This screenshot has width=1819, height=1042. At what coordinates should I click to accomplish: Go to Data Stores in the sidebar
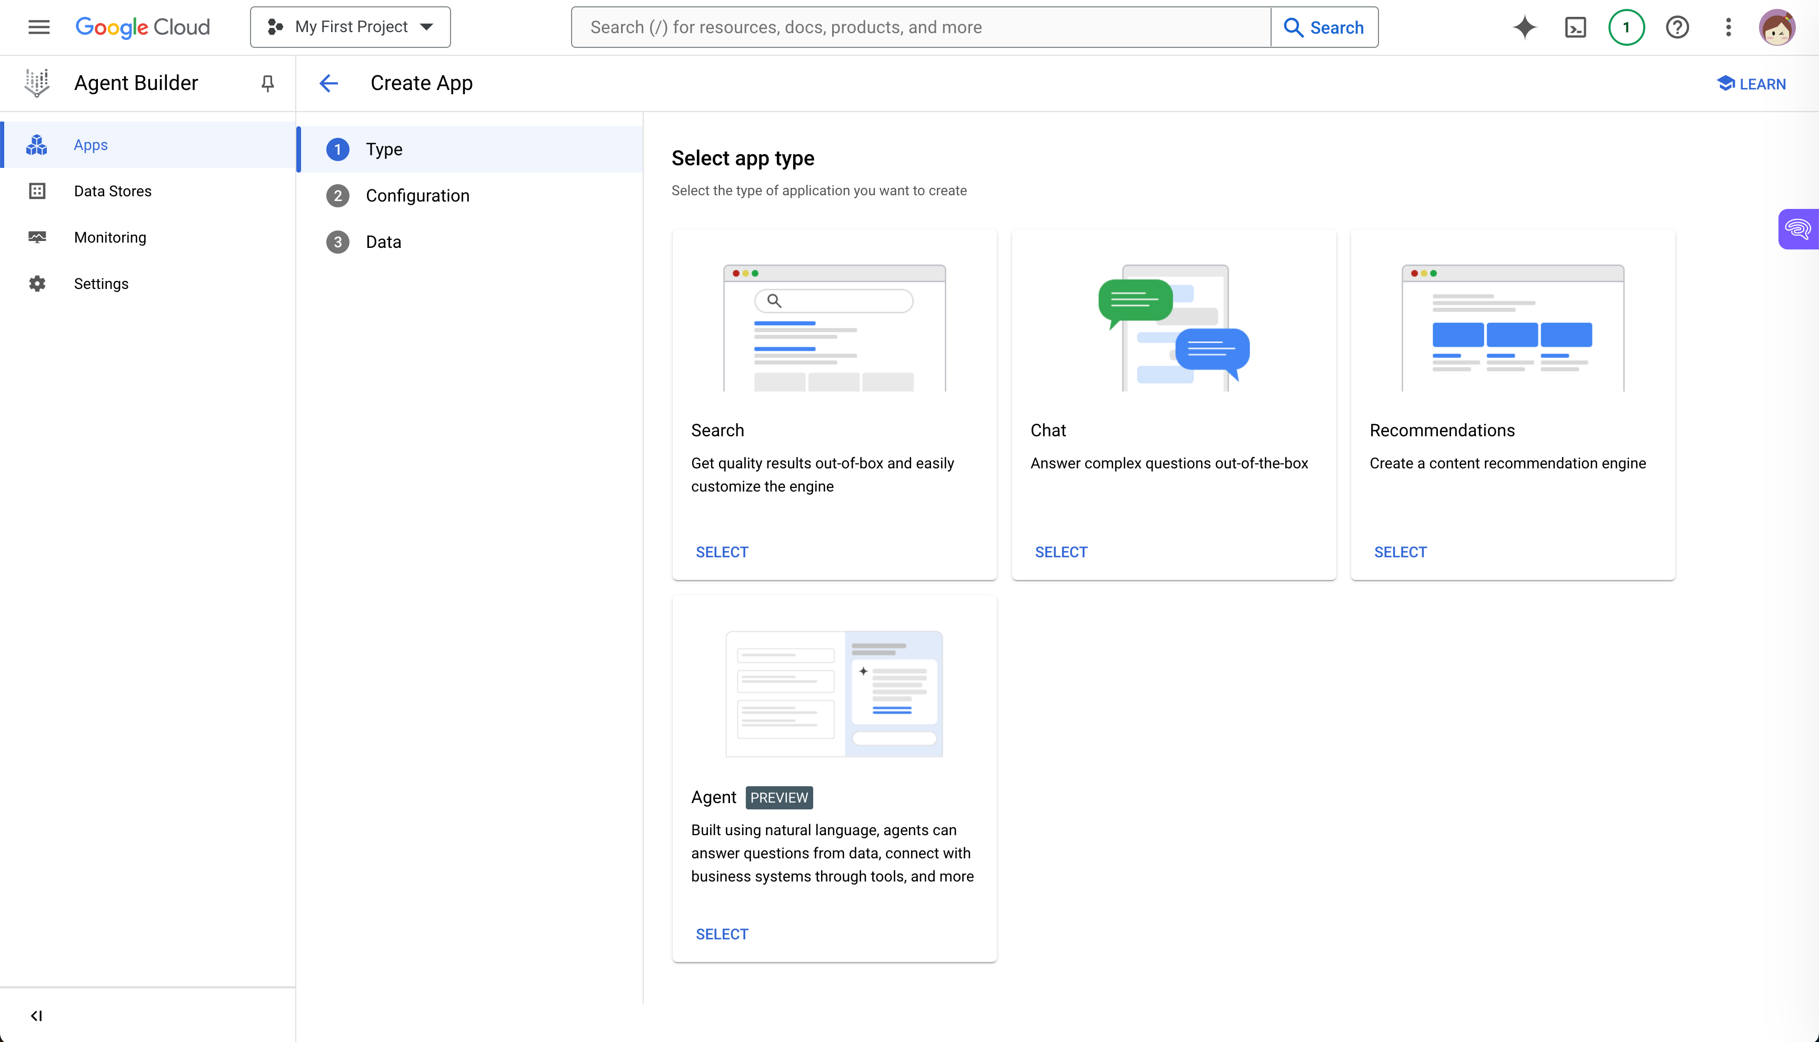pos(112,191)
